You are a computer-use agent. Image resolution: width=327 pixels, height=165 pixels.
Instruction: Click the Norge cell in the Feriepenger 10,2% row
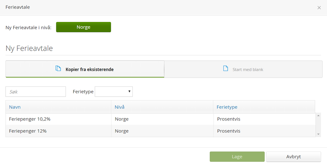click(x=122, y=119)
